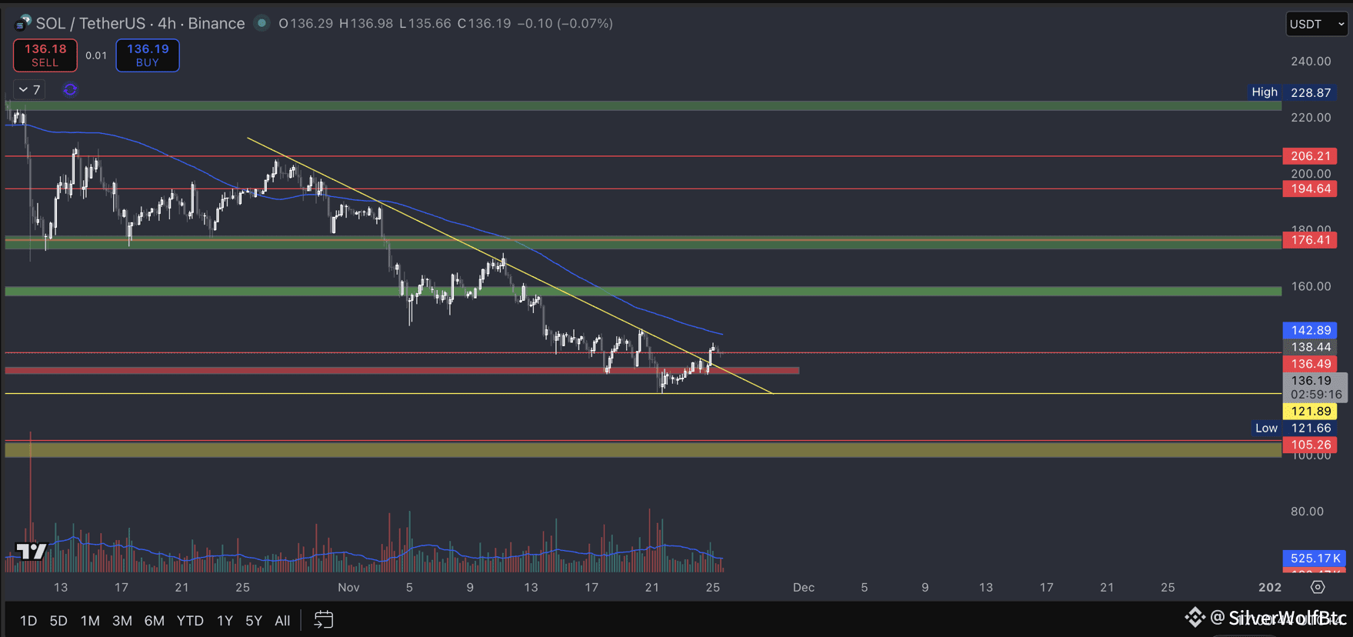Click the 160.00 price axis label

tap(1311, 286)
